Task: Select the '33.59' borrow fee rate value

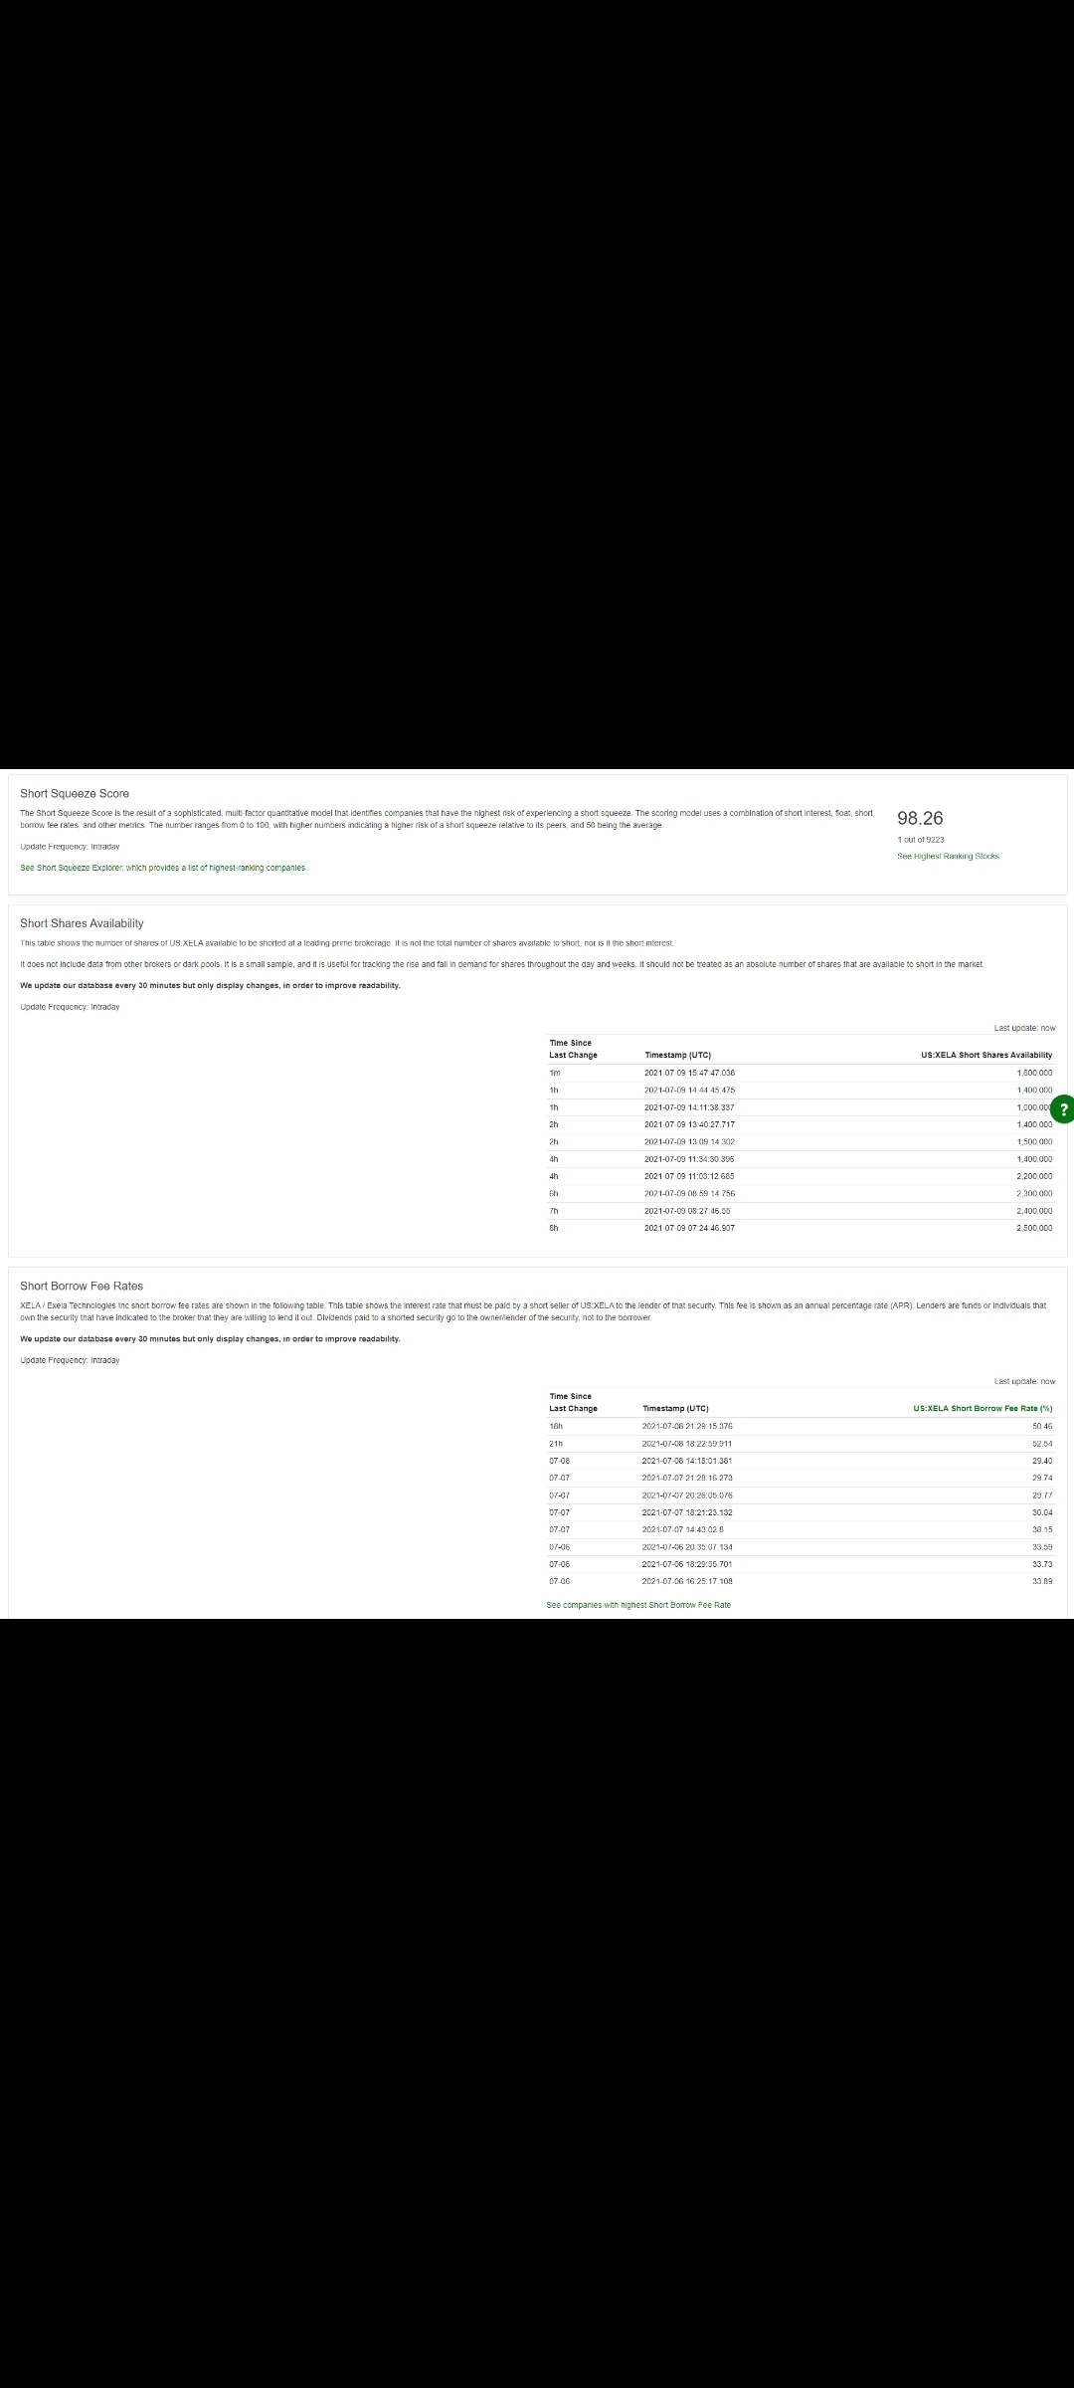Action: pos(1042,1547)
